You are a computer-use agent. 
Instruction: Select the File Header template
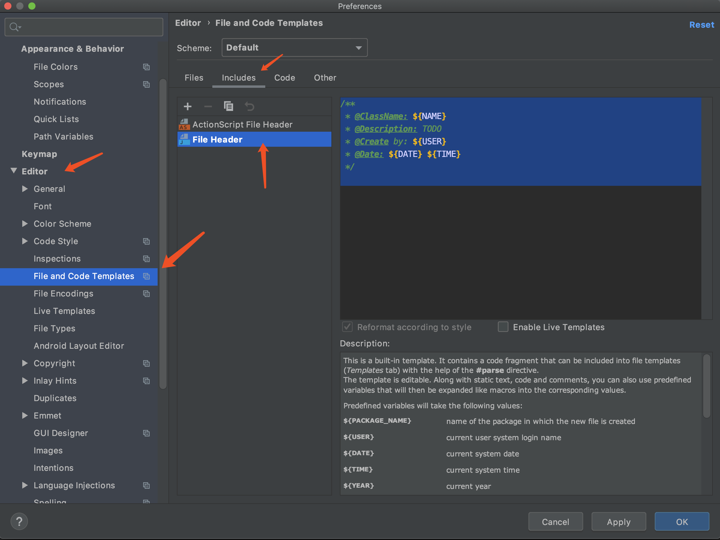click(254, 139)
